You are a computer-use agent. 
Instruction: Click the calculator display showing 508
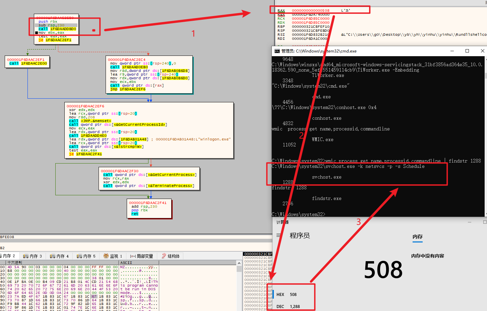coord(383,270)
